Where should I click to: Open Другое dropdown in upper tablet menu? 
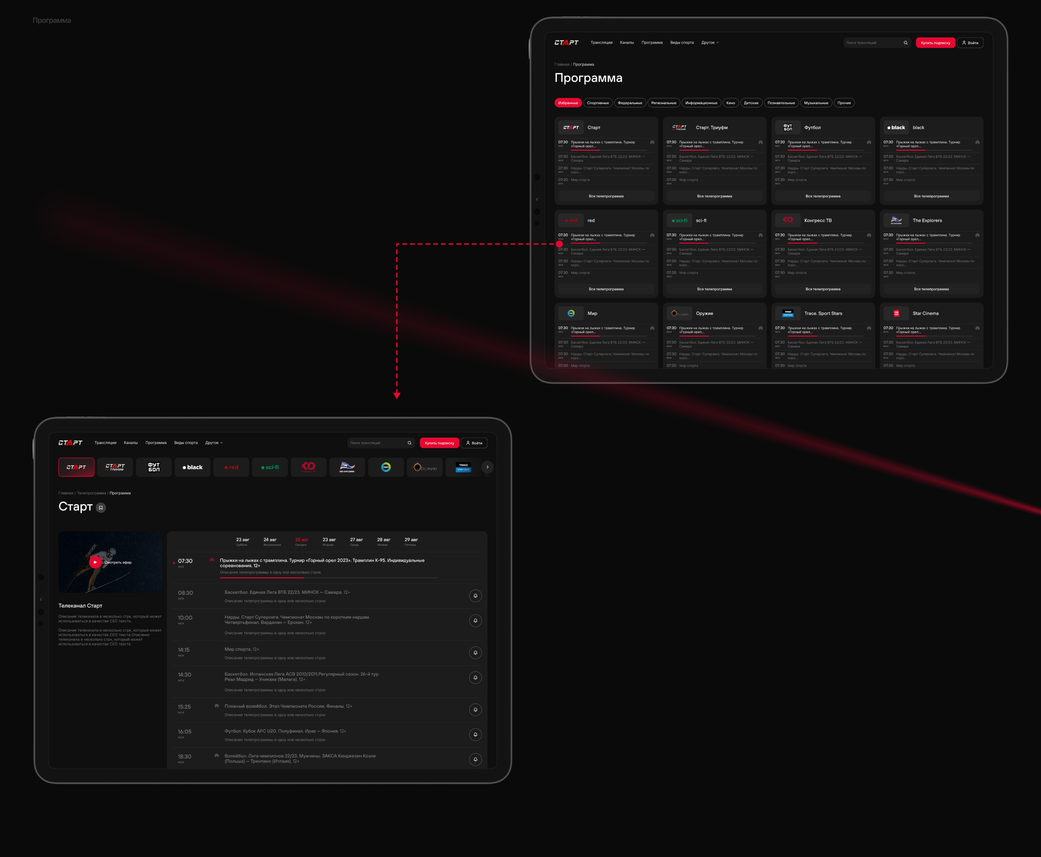click(x=710, y=42)
